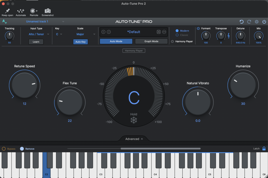Select the Classic mode radio button

pos(177,35)
